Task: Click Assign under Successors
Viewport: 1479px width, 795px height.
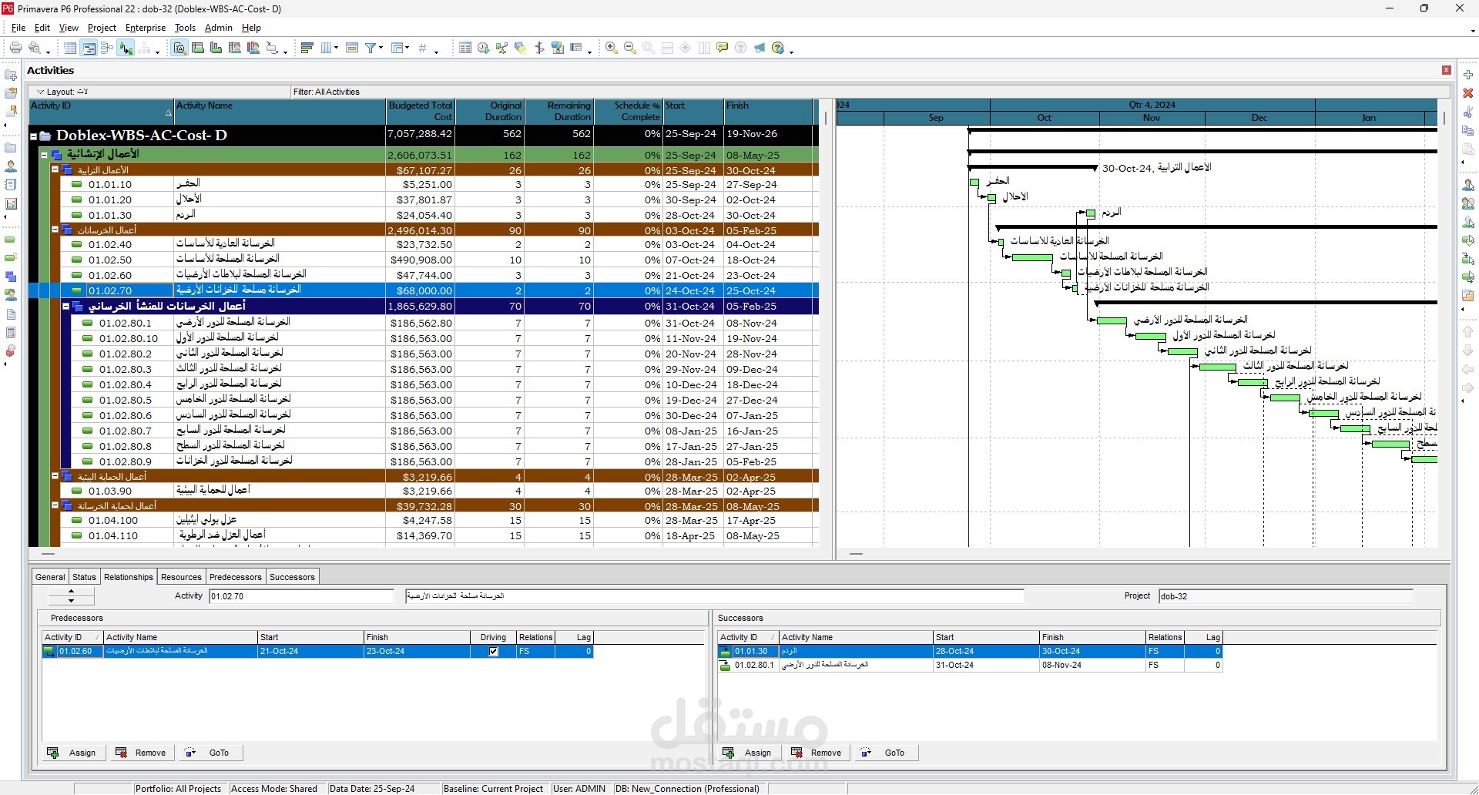Action: click(x=748, y=753)
